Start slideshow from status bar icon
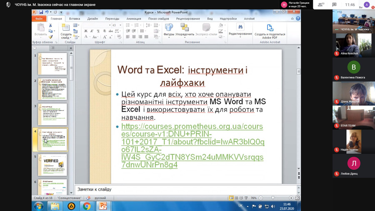The width and height of the screenshot is (375, 211). coord(246,198)
